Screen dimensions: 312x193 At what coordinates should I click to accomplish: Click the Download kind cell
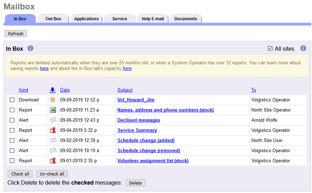point(28,100)
